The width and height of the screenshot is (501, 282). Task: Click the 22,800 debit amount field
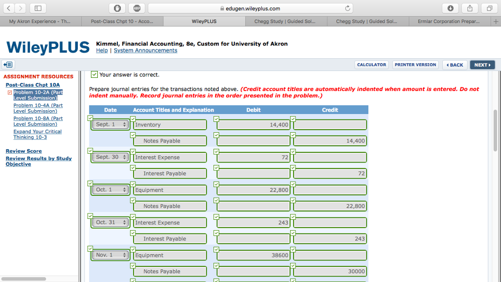point(253,190)
